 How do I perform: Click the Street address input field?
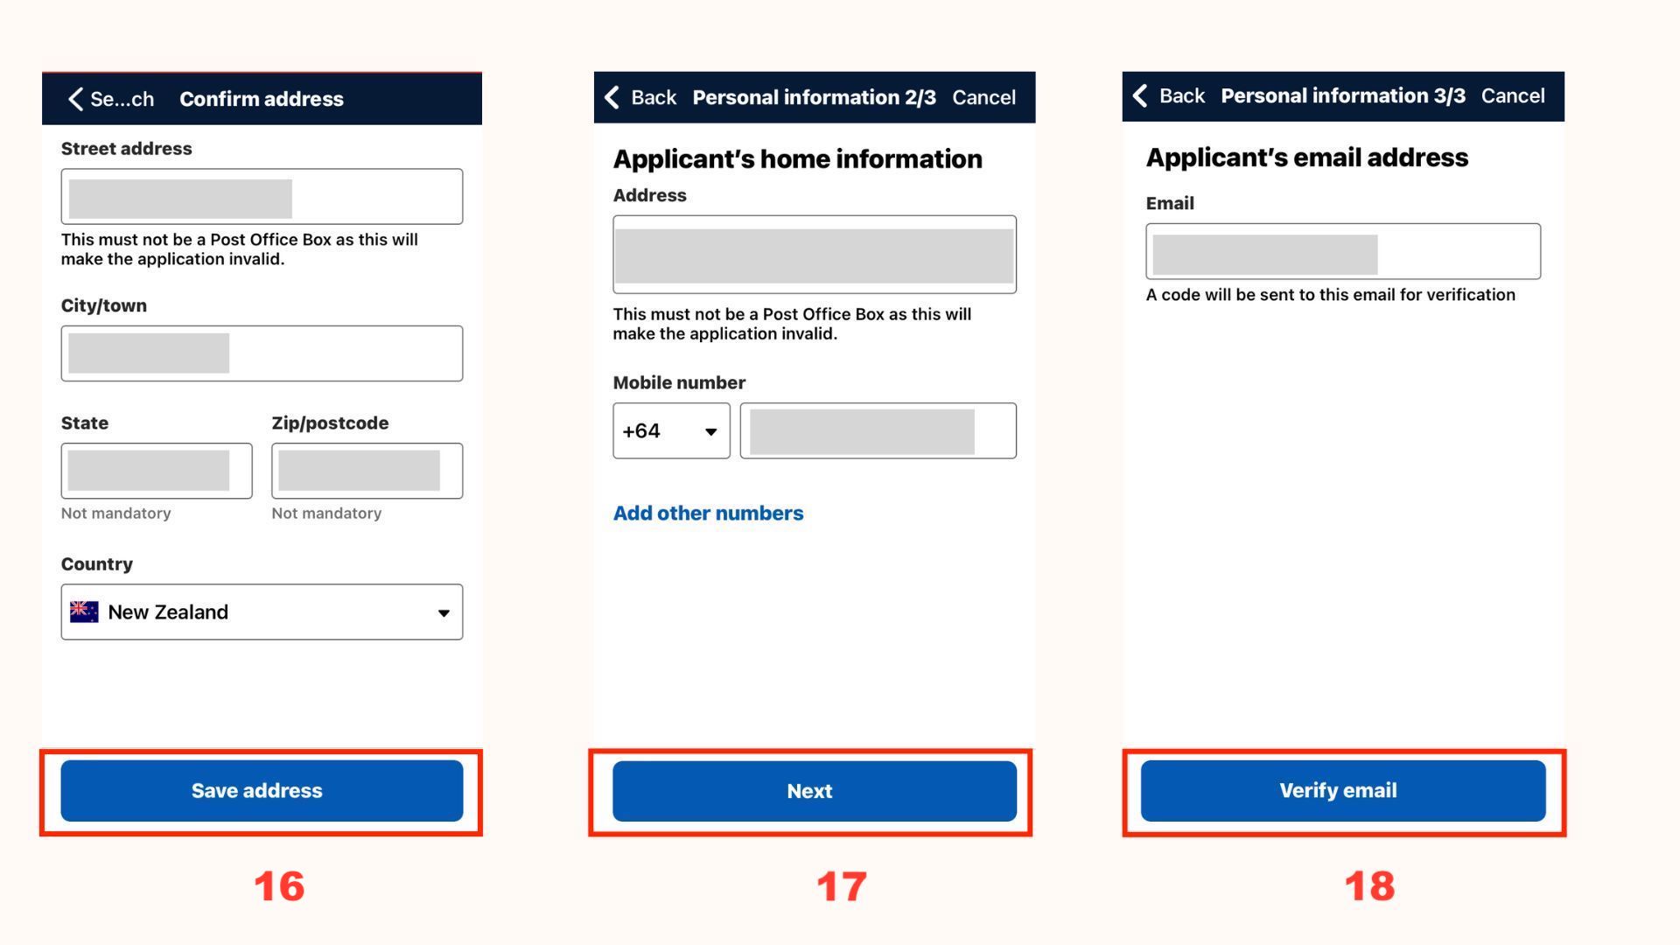262,197
